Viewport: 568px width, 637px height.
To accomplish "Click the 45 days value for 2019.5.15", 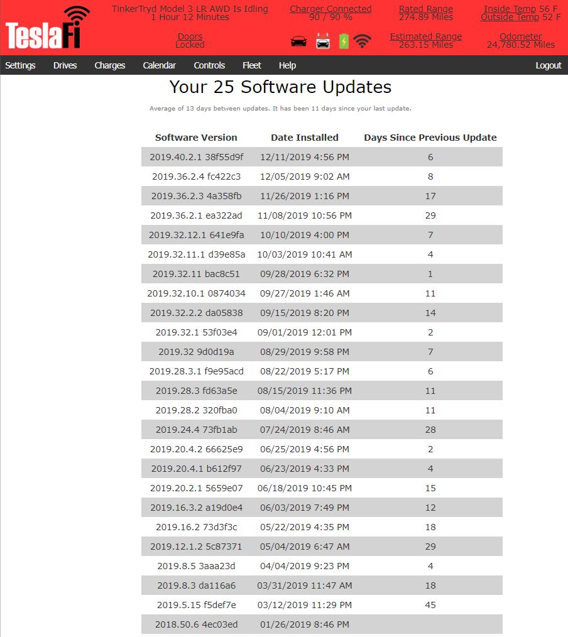I will point(430,606).
